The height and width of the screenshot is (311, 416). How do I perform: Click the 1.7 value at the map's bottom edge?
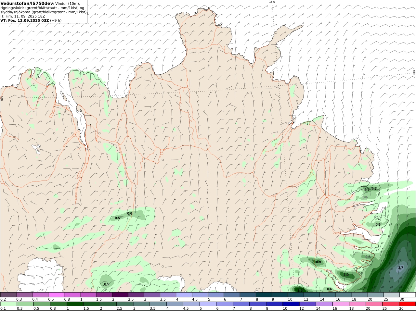pos(300,290)
